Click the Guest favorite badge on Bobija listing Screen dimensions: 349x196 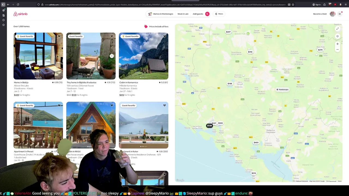click(x=25, y=36)
